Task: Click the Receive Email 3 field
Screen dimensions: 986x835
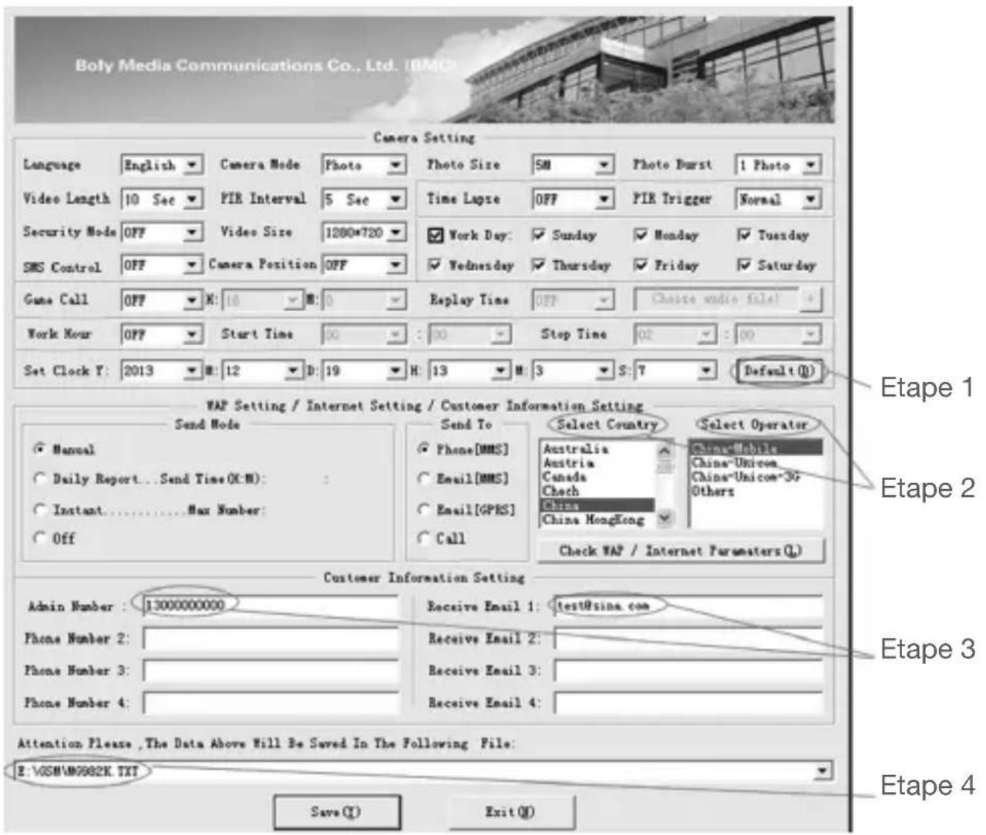Action: point(688,671)
